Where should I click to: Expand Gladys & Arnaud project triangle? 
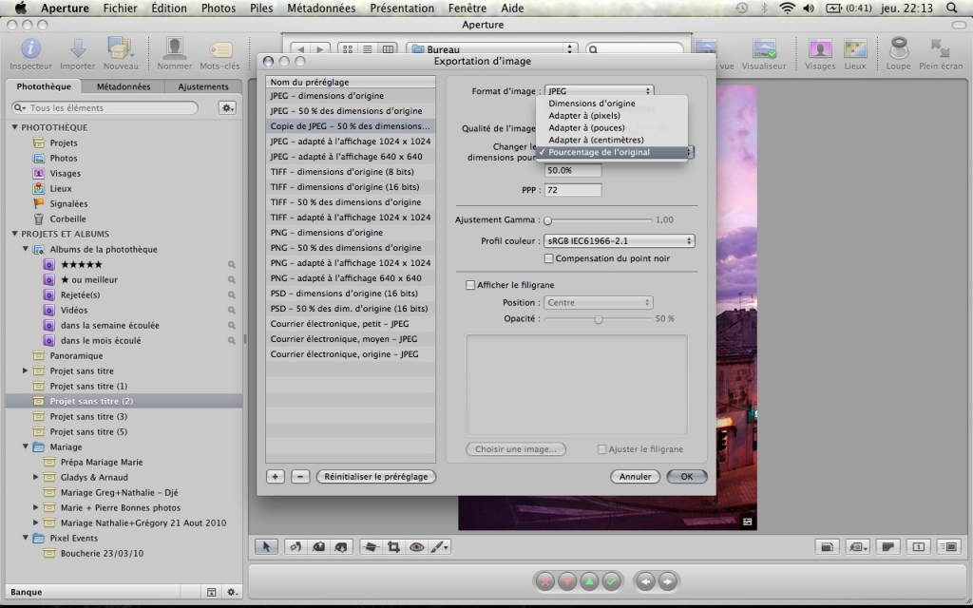pos(36,477)
